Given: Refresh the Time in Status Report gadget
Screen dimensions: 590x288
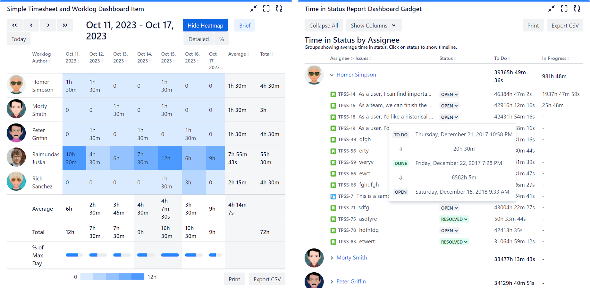Looking at the screenshot, I should (x=577, y=9).
